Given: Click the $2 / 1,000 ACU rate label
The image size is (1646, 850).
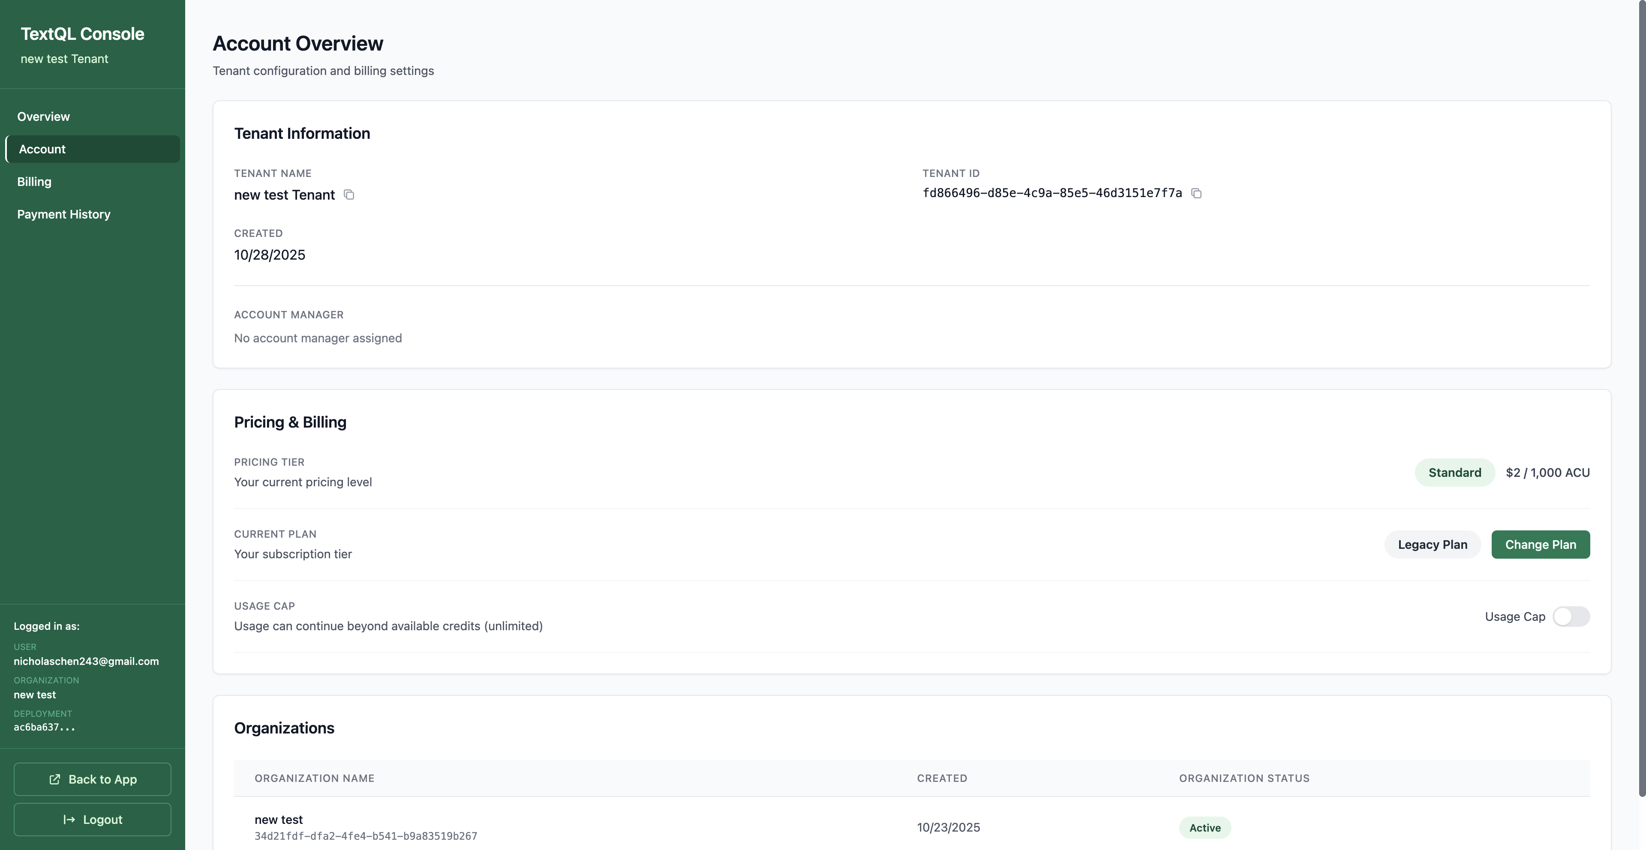Looking at the screenshot, I should [1547, 472].
